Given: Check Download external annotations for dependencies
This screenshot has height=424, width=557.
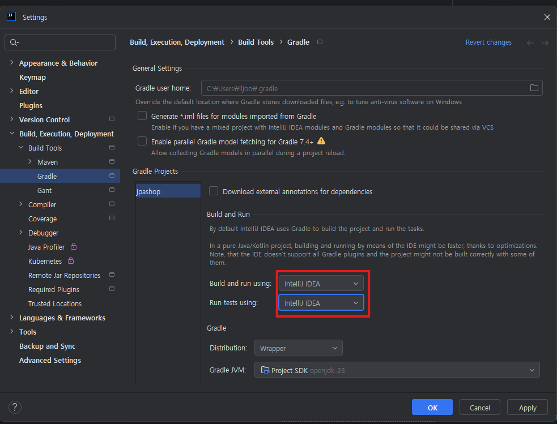Looking at the screenshot, I should [x=214, y=191].
